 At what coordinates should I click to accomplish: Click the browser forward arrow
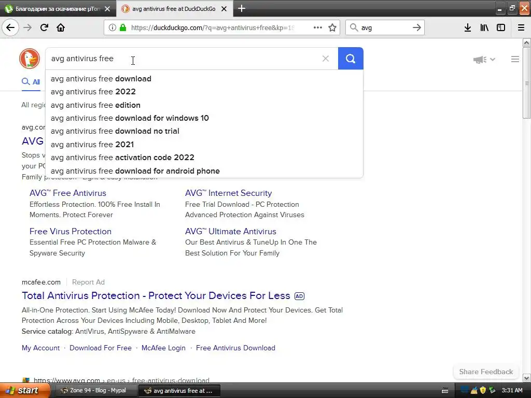pos(27,27)
